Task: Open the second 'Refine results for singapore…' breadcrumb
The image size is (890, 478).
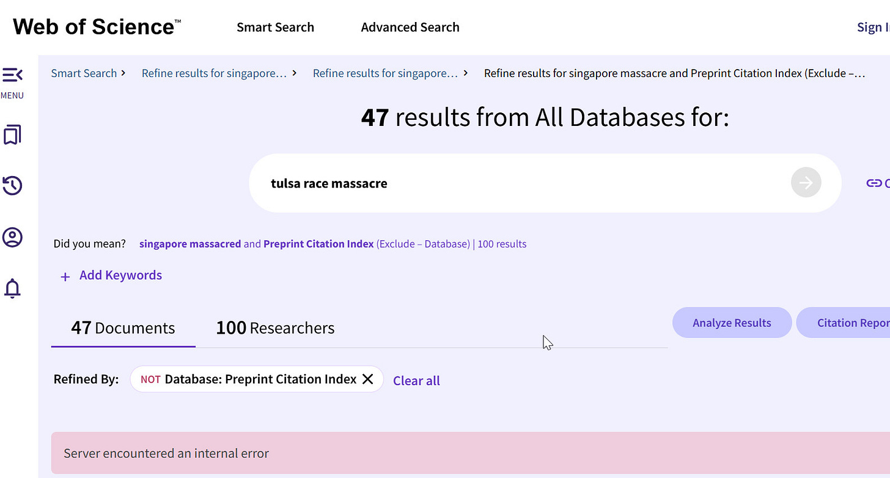Action: (385, 73)
